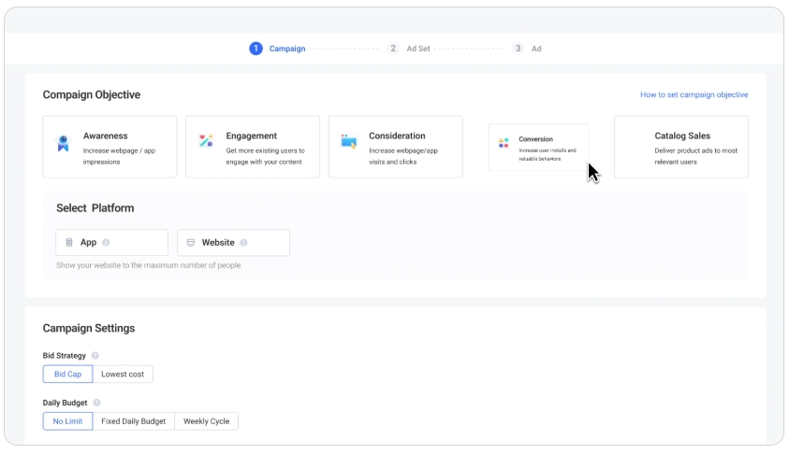The width and height of the screenshot is (789, 454).
Task: Open Daily Budget help tooltip icon
Action: click(97, 403)
